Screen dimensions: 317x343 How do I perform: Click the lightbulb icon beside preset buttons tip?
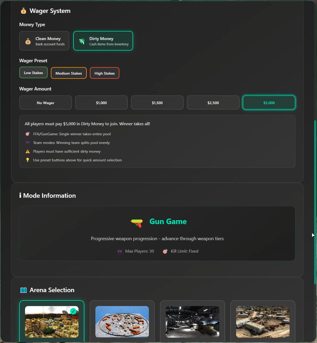tap(27, 160)
